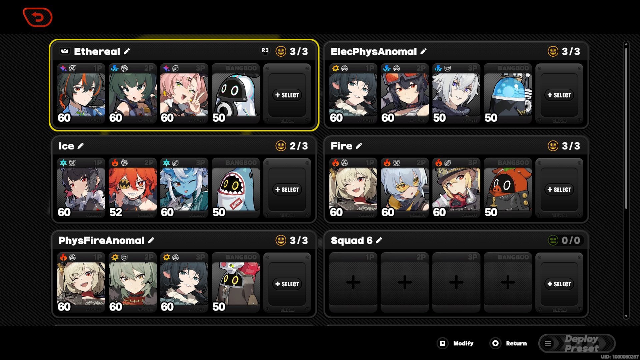
Task: Collapse the Ethereal squad chevron icon
Action: [65, 51]
